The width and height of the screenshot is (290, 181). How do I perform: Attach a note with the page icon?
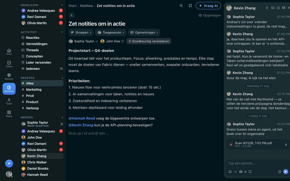250,172
